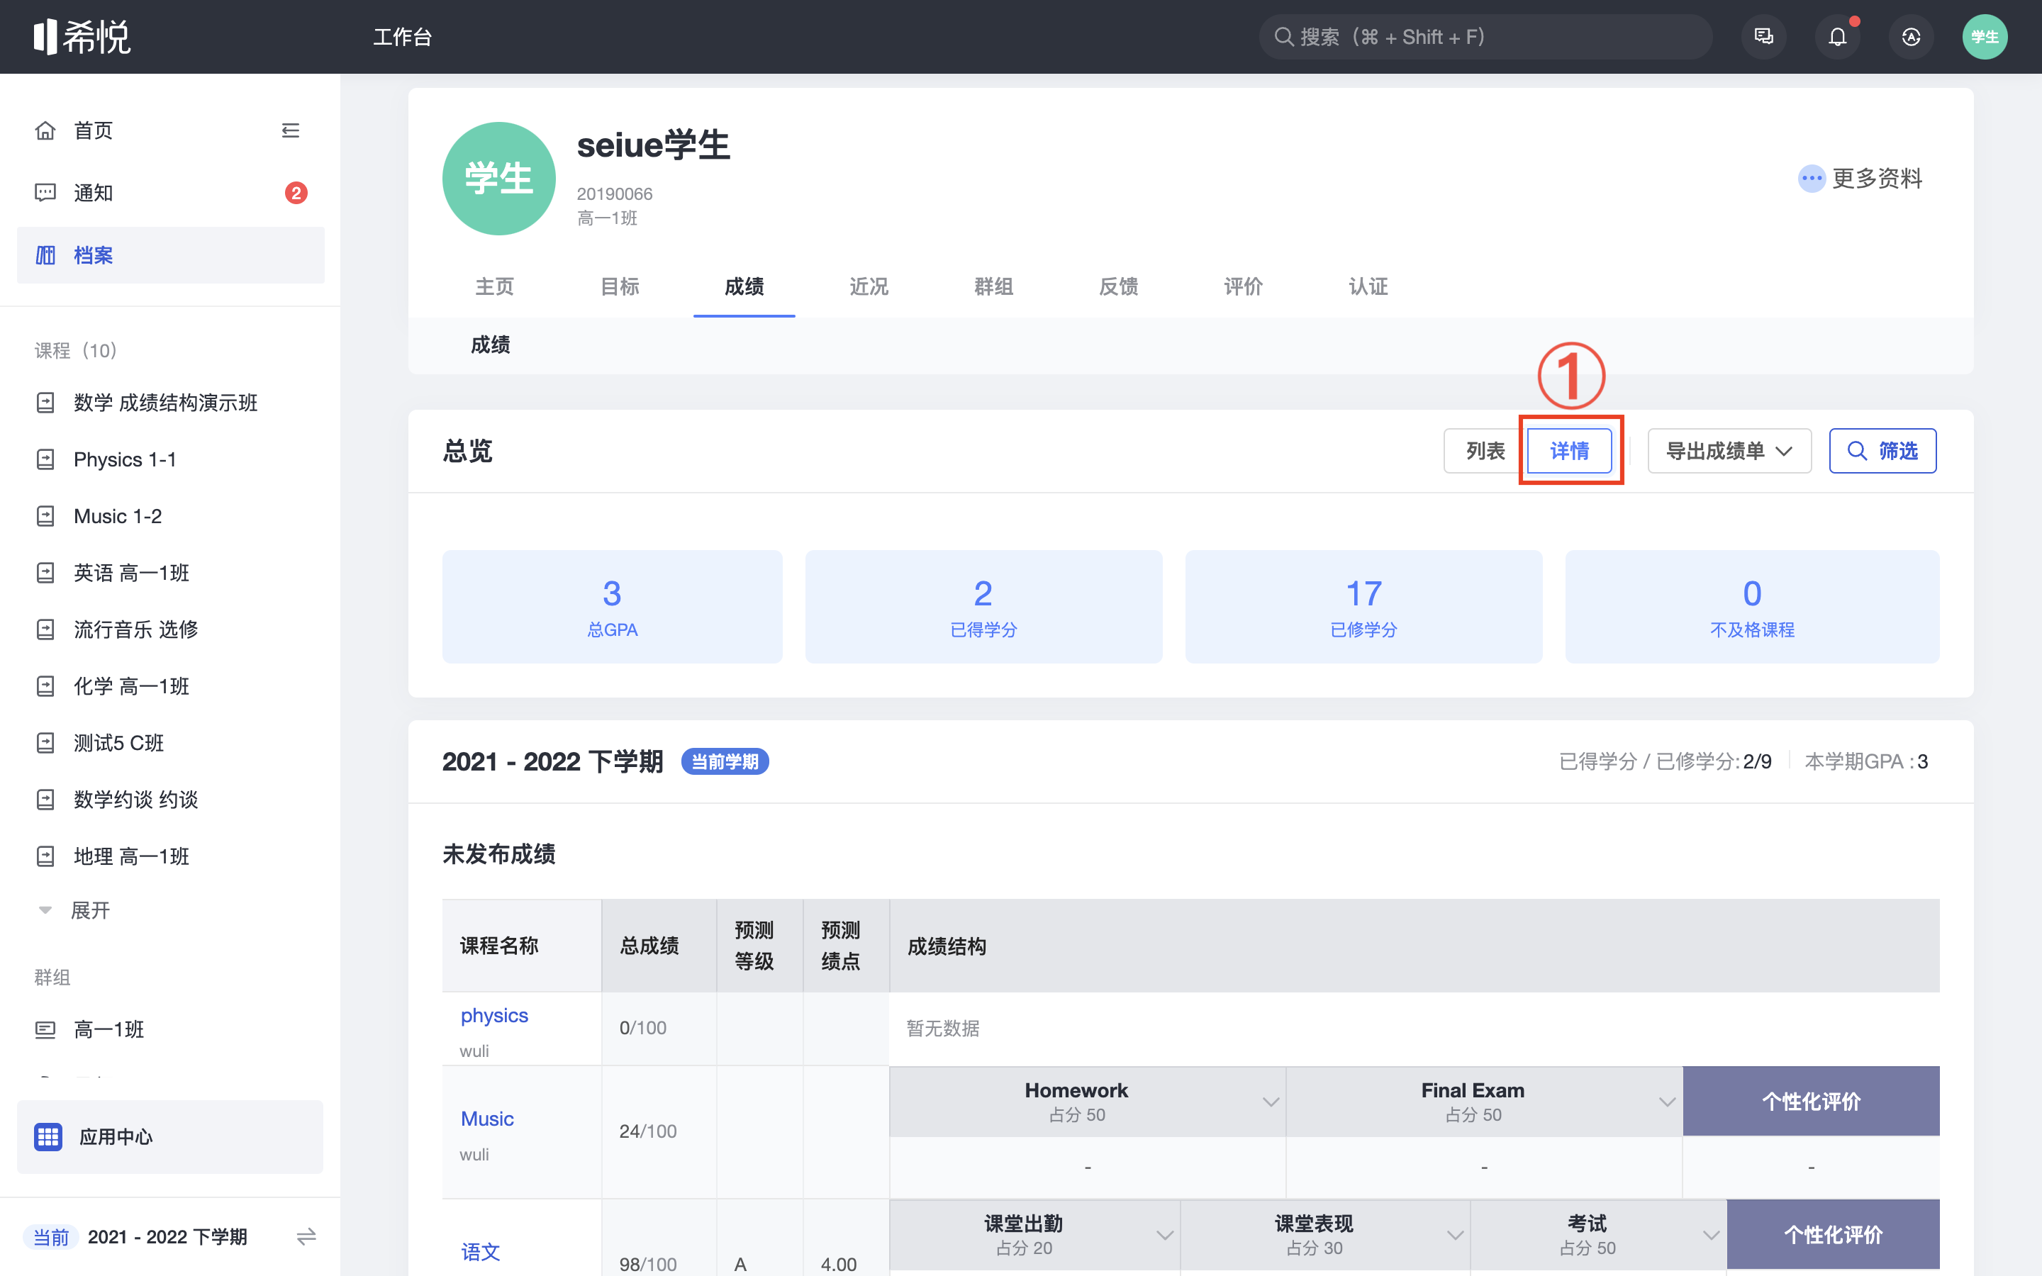Expand the 课堂出勤 占分 20 column
The width and height of the screenshot is (2042, 1276).
(x=1164, y=1235)
